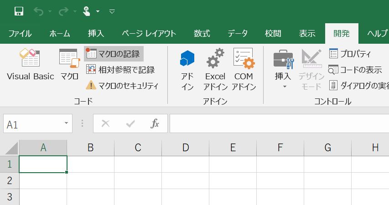Click the プロパティ list icon
This screenshot has width=389, height=205.
click(333, 54)
